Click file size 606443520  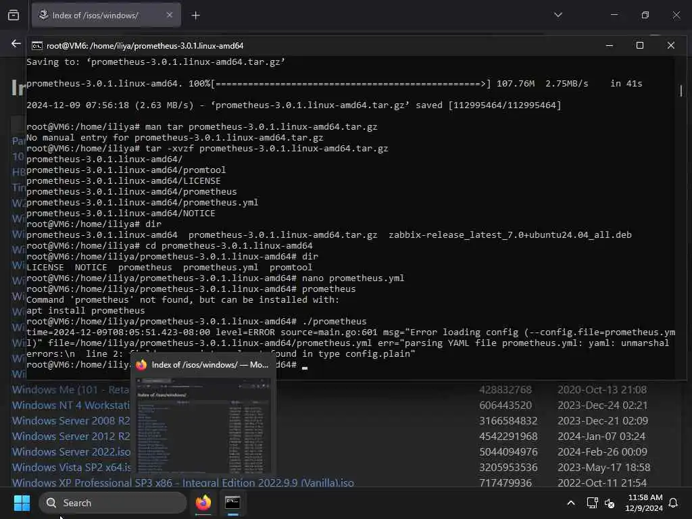(505, 405)
